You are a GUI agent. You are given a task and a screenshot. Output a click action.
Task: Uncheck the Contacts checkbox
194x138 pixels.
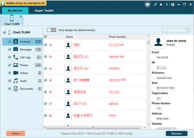pos(9,42)
